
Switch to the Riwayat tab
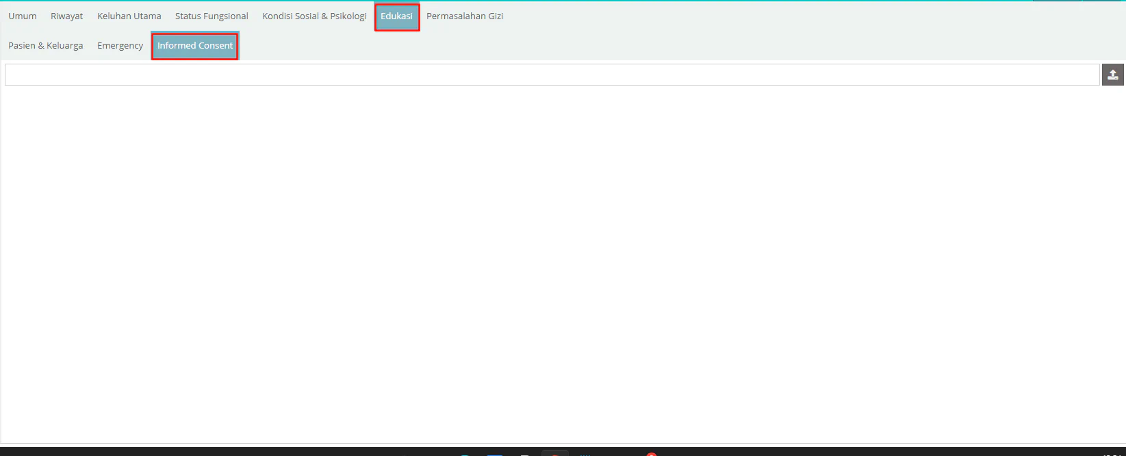(x=66, y=16)
